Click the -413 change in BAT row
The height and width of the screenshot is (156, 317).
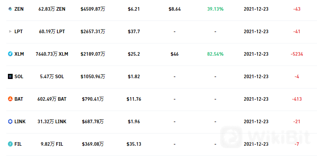297,99
